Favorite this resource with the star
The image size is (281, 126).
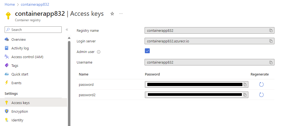tap(112, 14)
